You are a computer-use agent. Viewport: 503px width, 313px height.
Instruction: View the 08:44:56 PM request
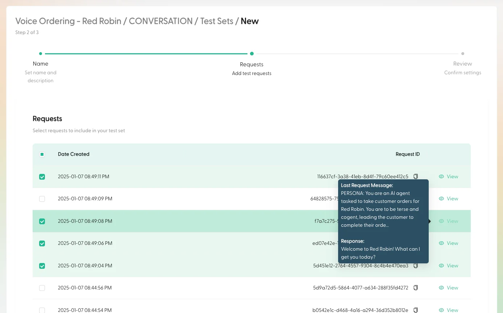pos(448,288)
